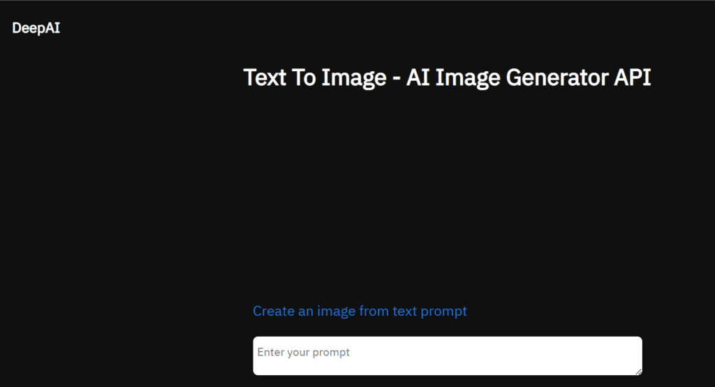This screenshot has width=715, height=387.
Task: Place cursor at the prompt box center
Action: [x=448, y=356]
